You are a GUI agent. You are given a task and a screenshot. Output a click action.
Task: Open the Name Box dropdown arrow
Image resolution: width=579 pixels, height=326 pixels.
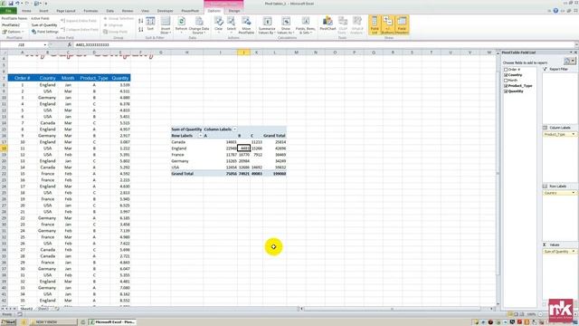(45, 44)
